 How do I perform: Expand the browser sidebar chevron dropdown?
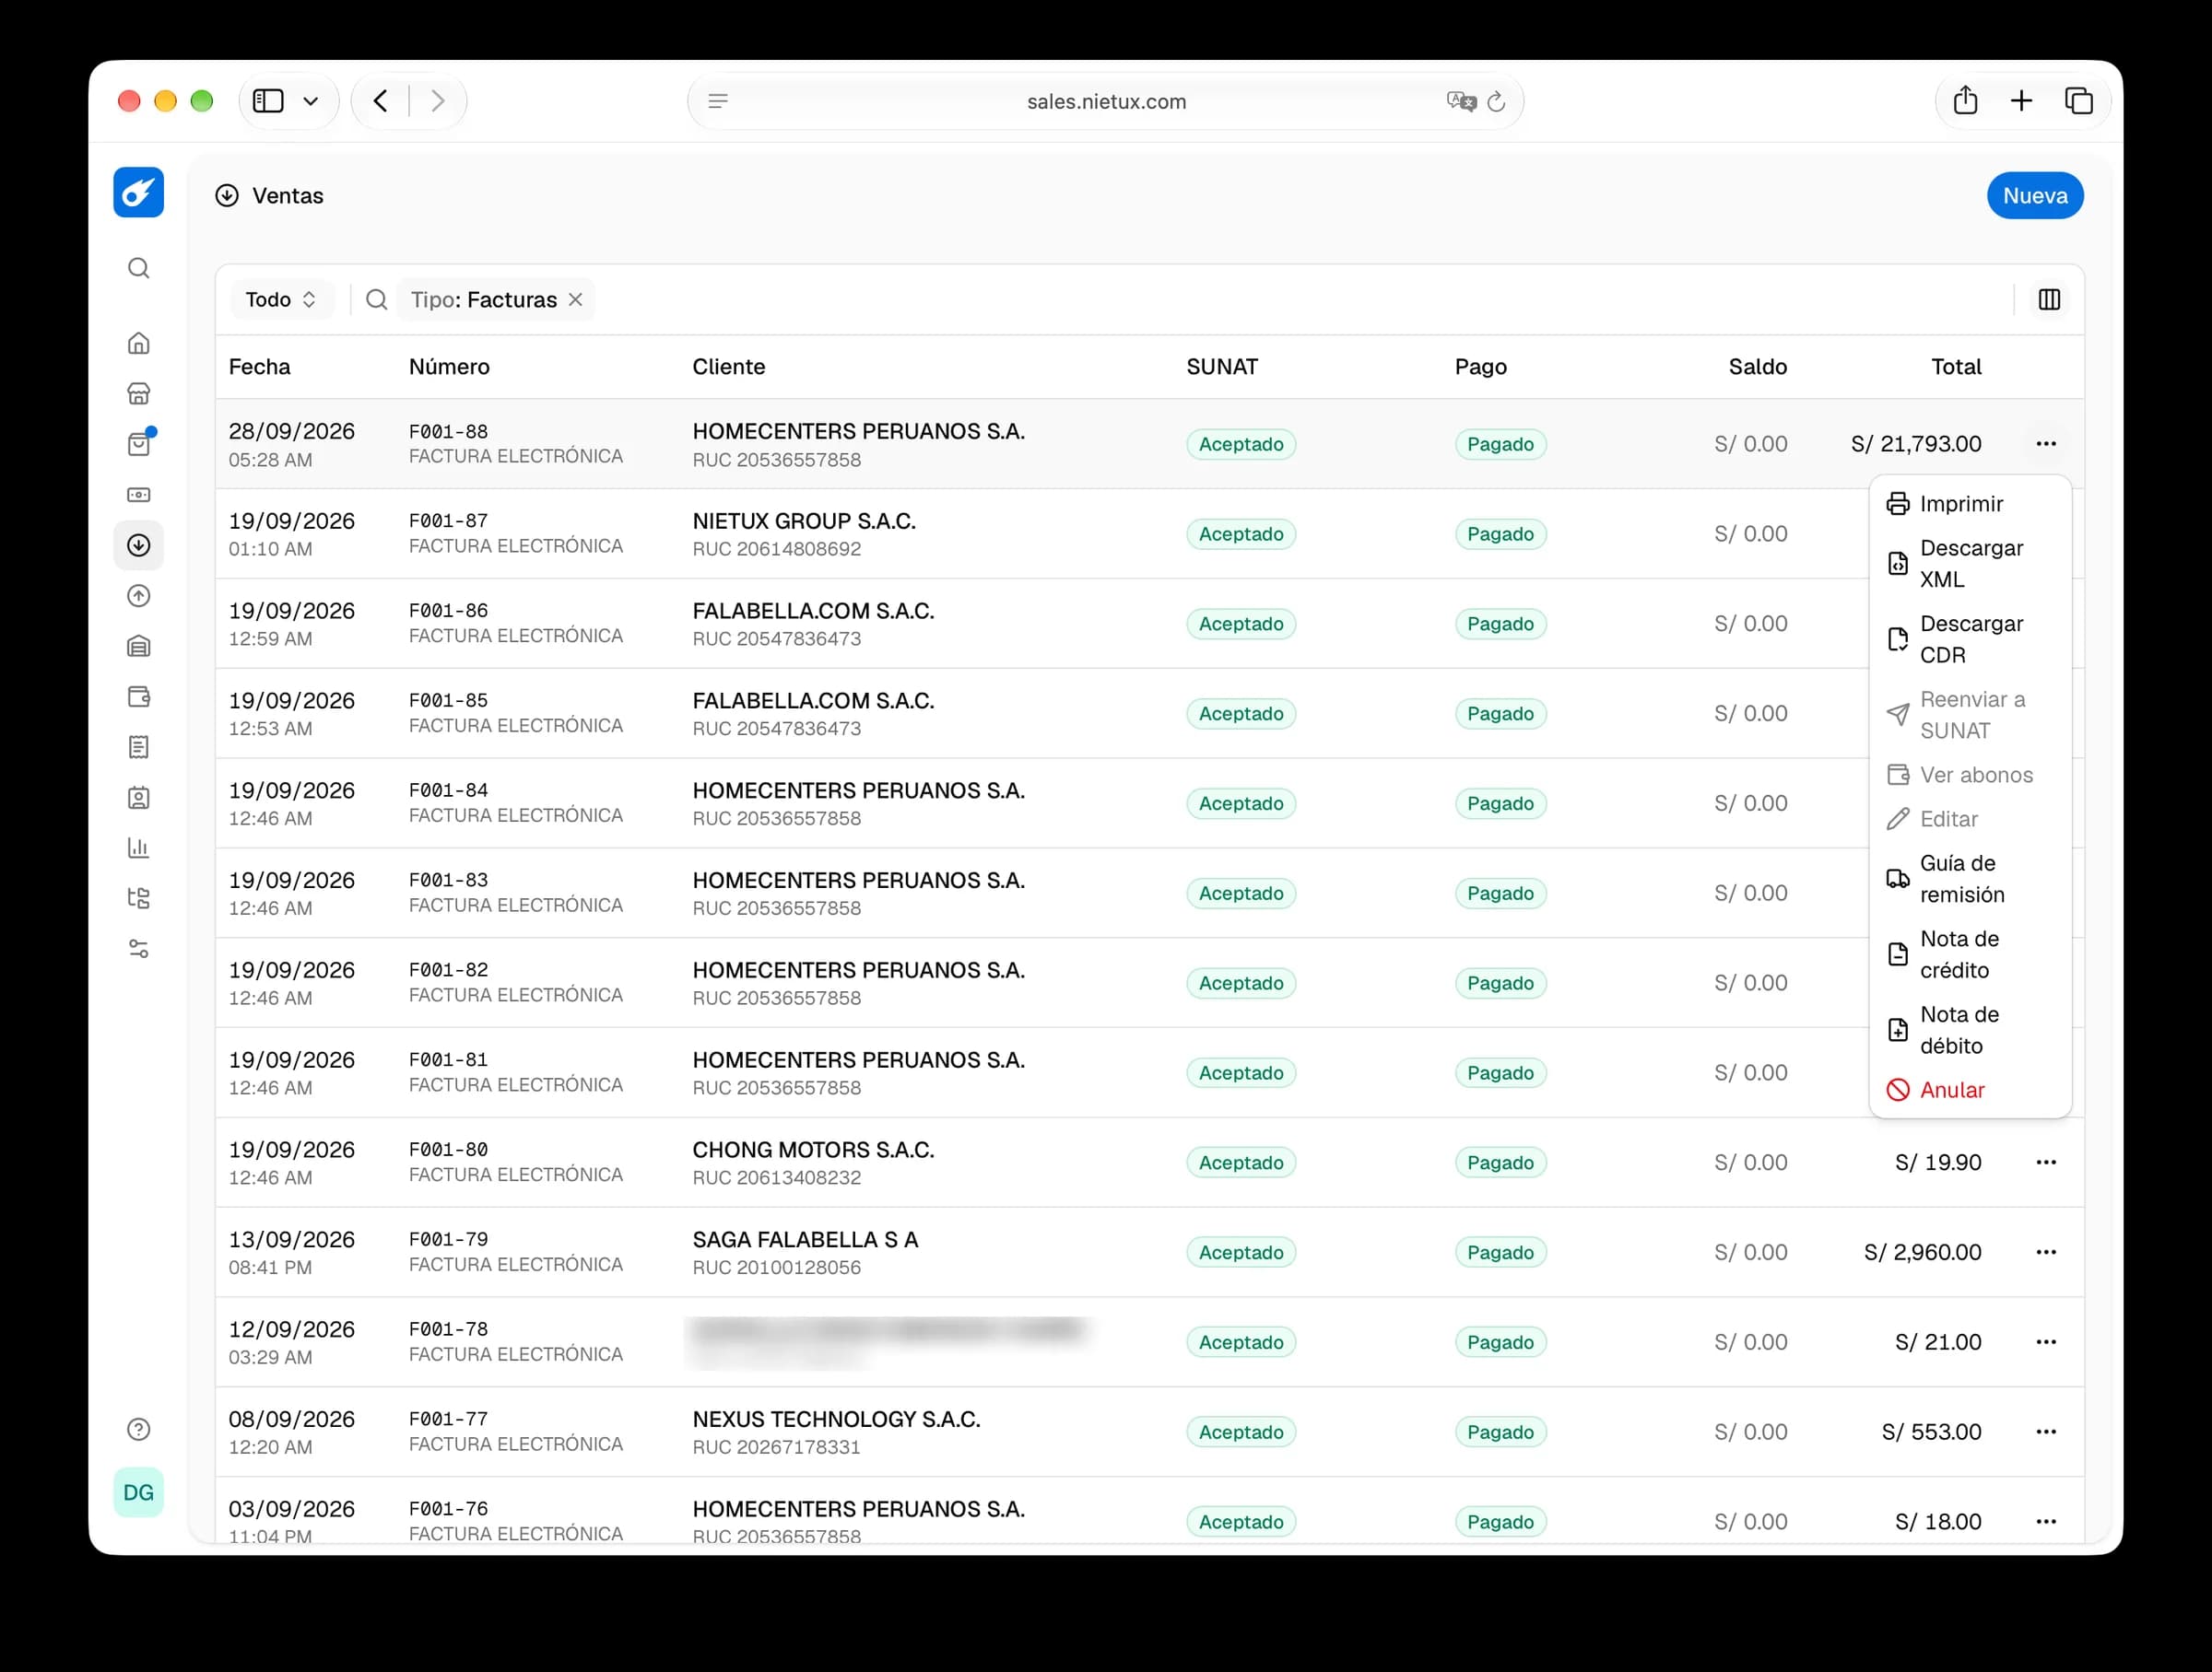pyautogui.click(x=311, y=101)
